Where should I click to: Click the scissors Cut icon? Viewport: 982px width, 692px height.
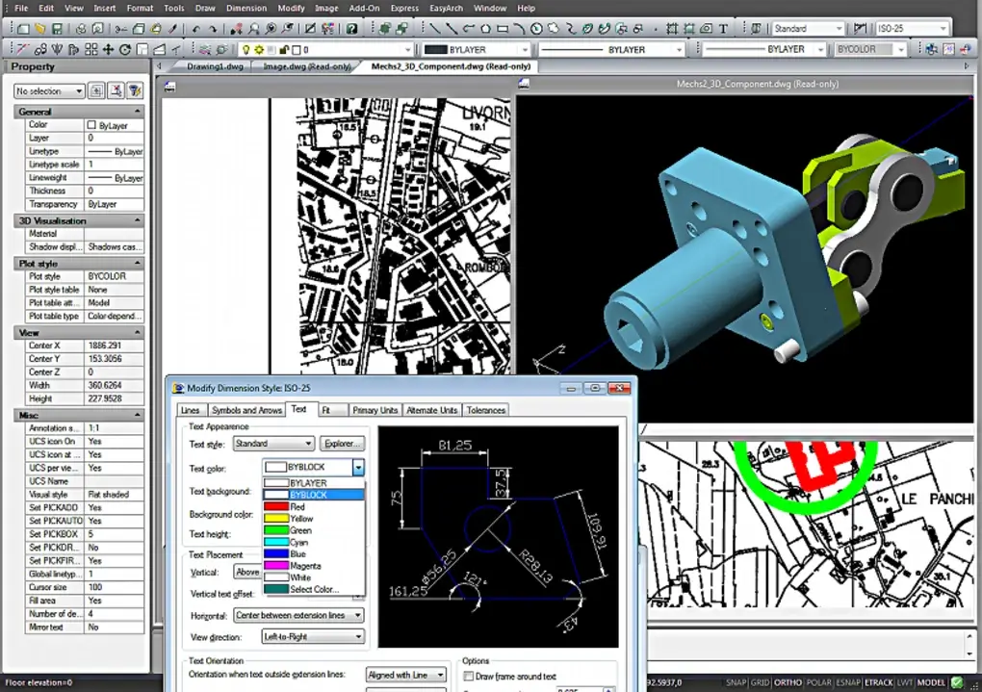[121, 29]
